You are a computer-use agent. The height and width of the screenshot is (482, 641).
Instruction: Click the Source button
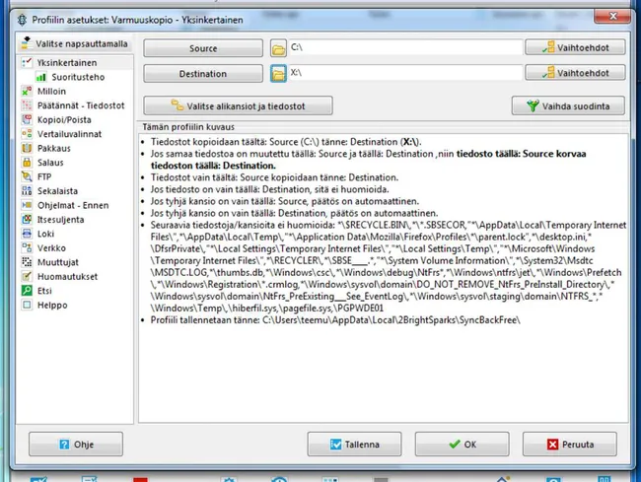point(203,48)
